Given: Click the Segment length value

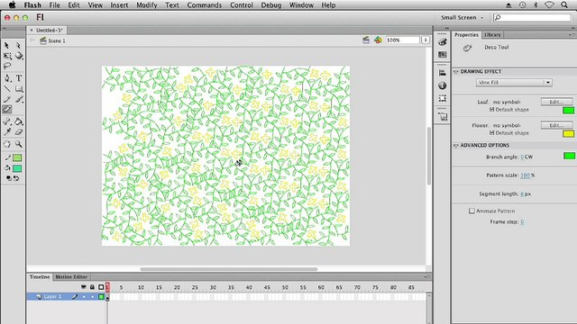Looking at the screenshot, I should click(x=522, y=193).
